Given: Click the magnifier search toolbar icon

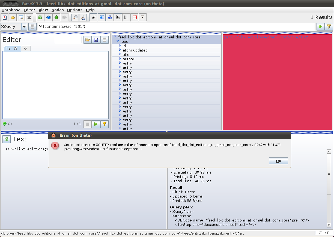Looking at the screenshot, I should (75, 17).
